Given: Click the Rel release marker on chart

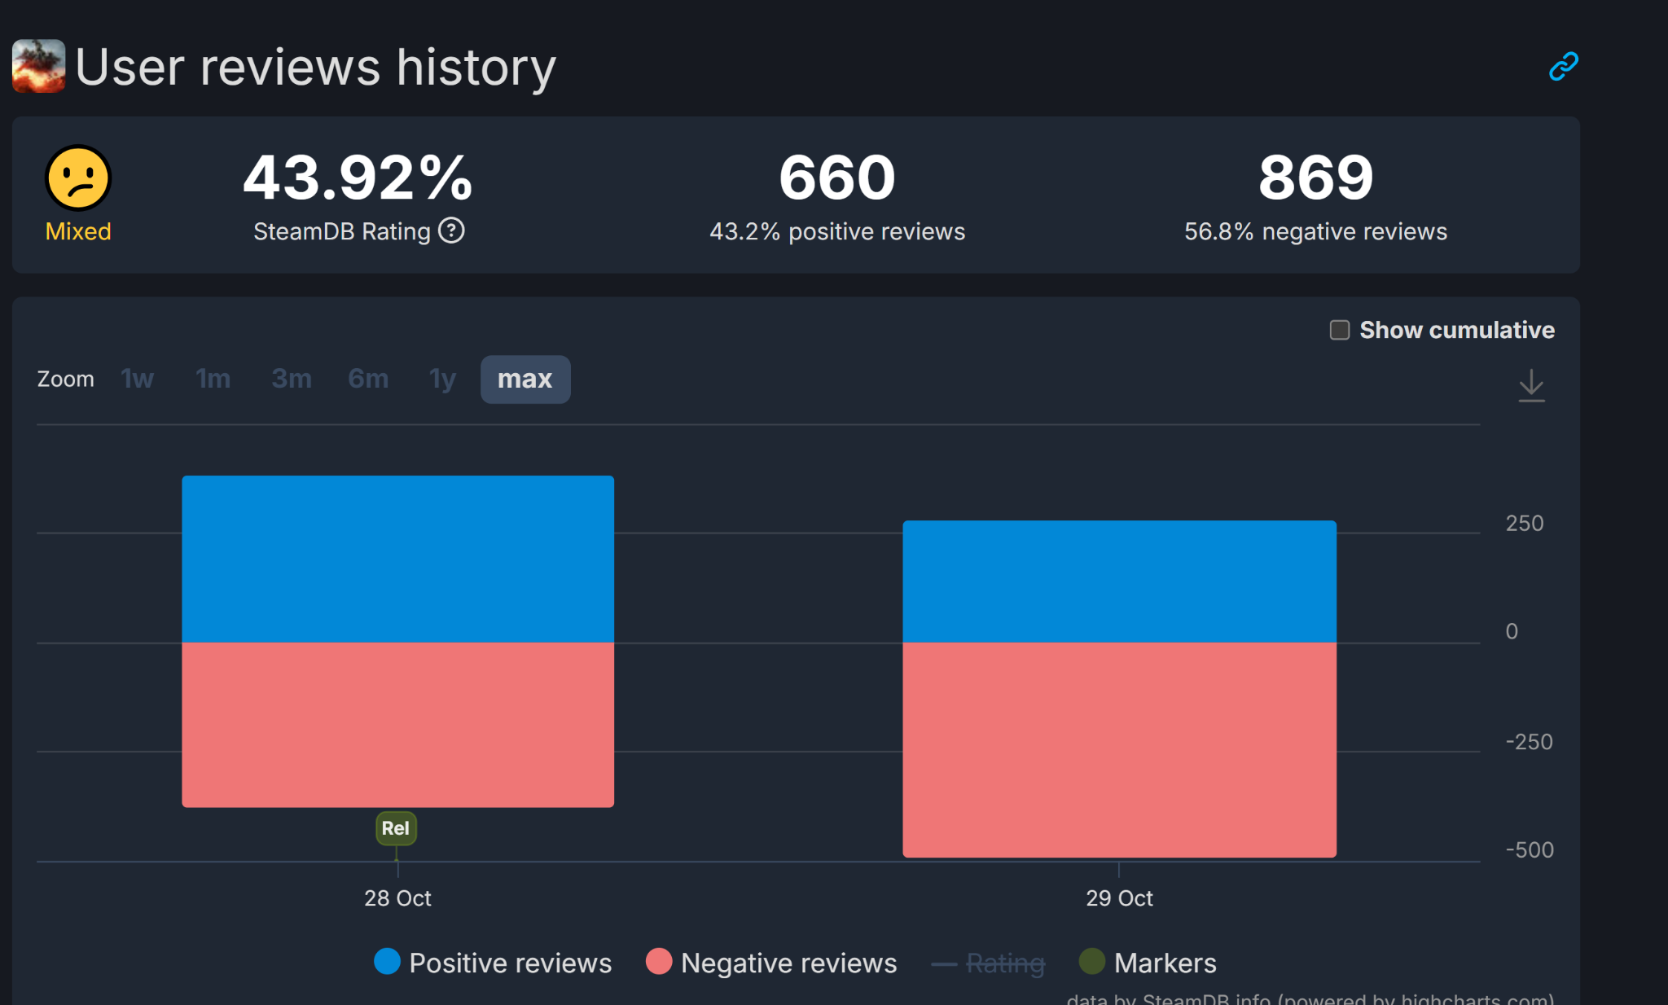Looking at the screenshot, I should click(396, 828).
